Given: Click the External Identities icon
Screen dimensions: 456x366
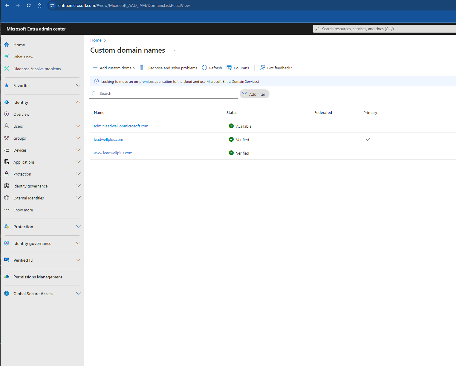Looking at the screenshot, I should 7,198.
